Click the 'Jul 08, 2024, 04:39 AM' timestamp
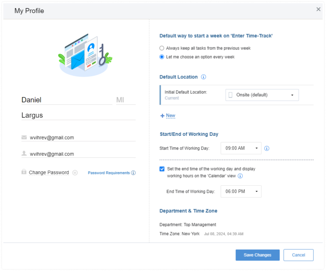This screenshot has width=326, height=271. (224, 234)
